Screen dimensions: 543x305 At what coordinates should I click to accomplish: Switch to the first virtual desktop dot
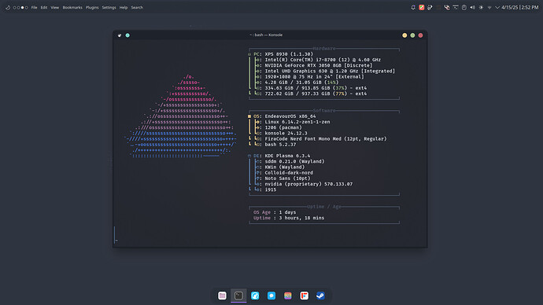point(14,7)
